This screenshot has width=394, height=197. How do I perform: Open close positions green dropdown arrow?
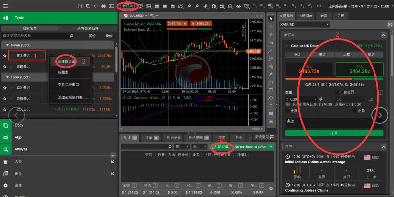271,147
